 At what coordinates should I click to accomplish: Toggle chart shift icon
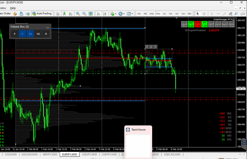pos(105,14)
